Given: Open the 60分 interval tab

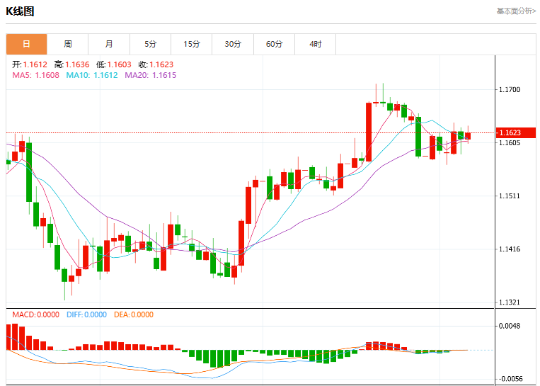Looking at the screenshot, I should 274,44.
